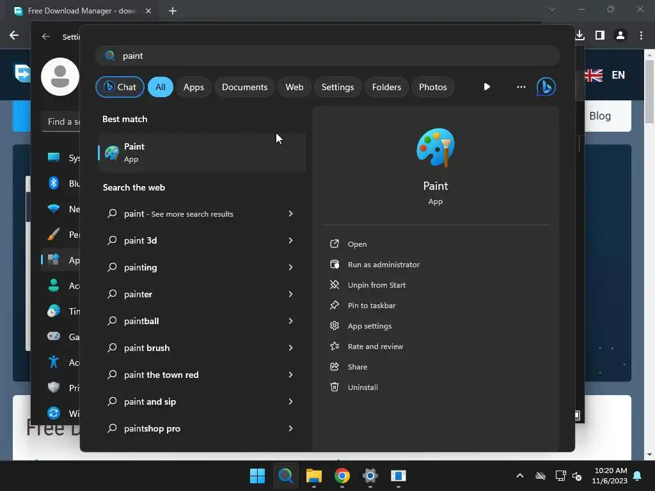Click the EN language selector on webpage
This screenshot has height=491, width=655.
click(x=618, y=75)
